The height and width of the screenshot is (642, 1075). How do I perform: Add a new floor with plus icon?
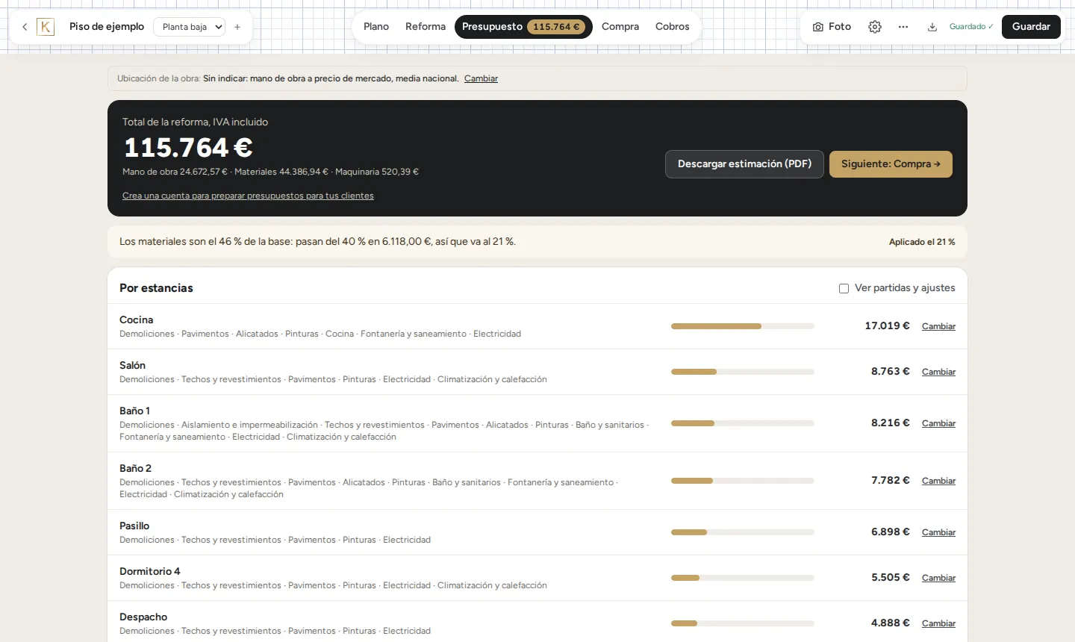click(237, 27)
